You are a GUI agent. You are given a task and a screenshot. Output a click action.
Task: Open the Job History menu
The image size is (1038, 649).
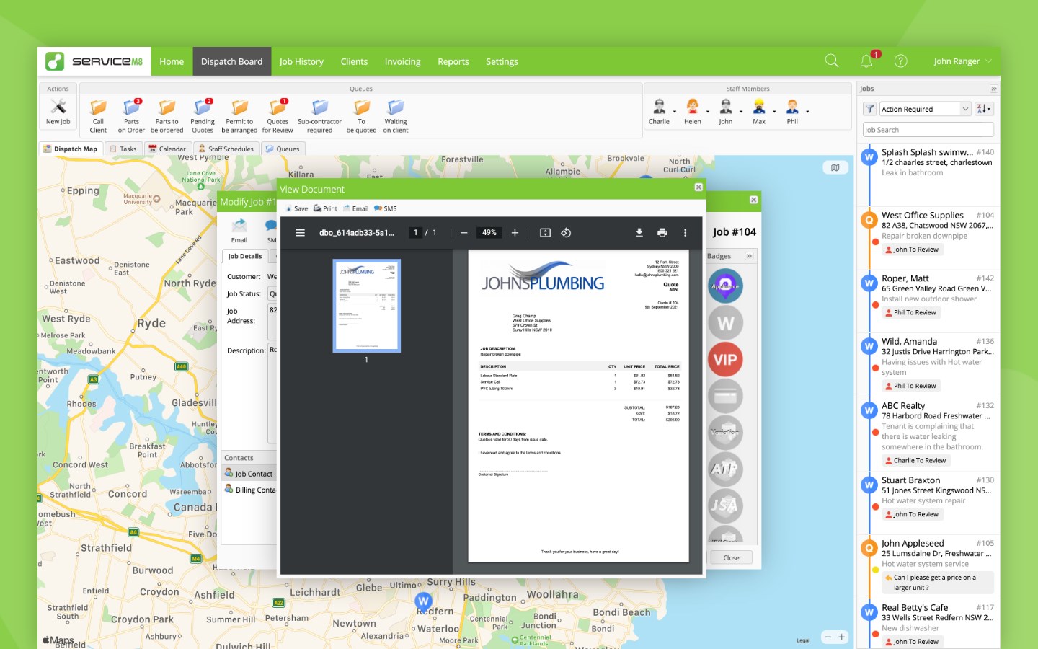tap(301, 61)
